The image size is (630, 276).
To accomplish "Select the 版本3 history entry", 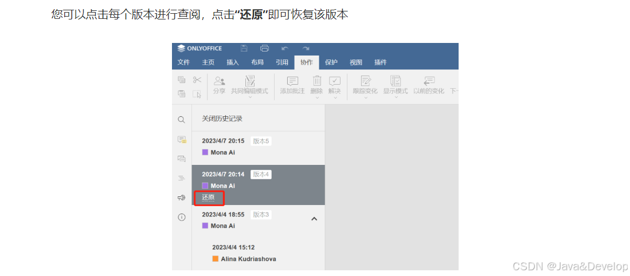I will pyautogui.click(x=259, y=220).
